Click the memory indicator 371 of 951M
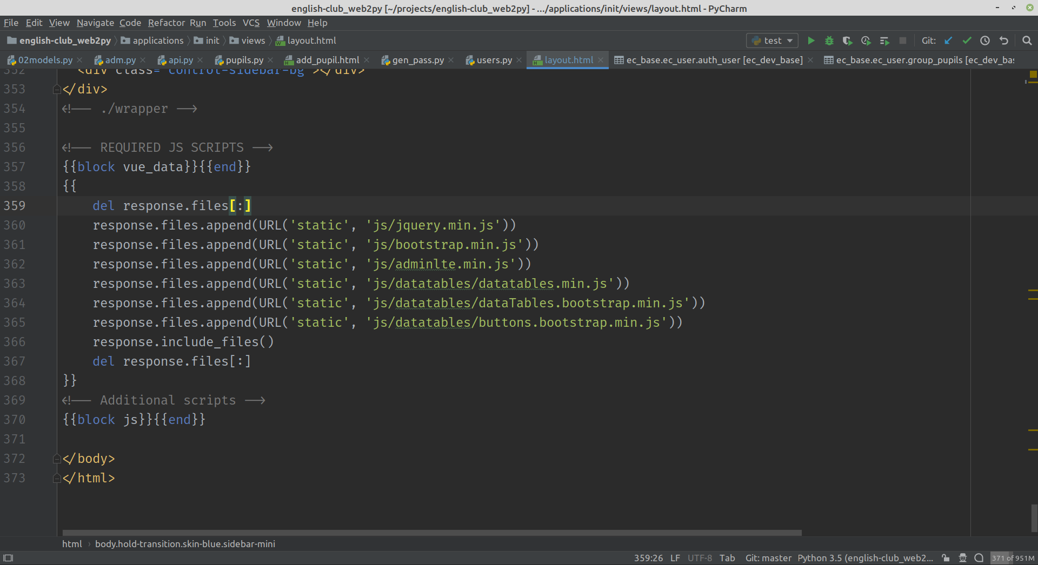 coord(1013,558)
